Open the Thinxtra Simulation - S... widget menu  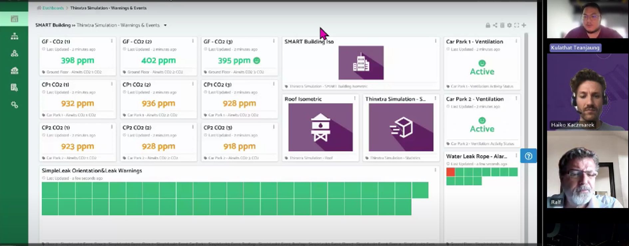[x=435, y=98]
